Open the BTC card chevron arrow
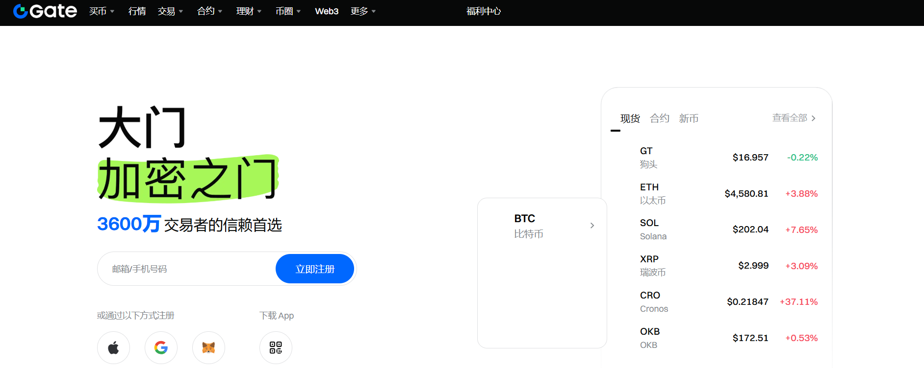 click(x=592, y=226)
